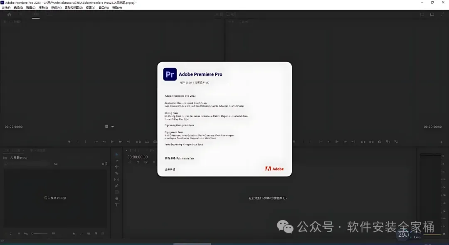449x245 pixels.
Task: Step back one frame in Program monitor
Action: pyautogui.click(x=329, y=142)
